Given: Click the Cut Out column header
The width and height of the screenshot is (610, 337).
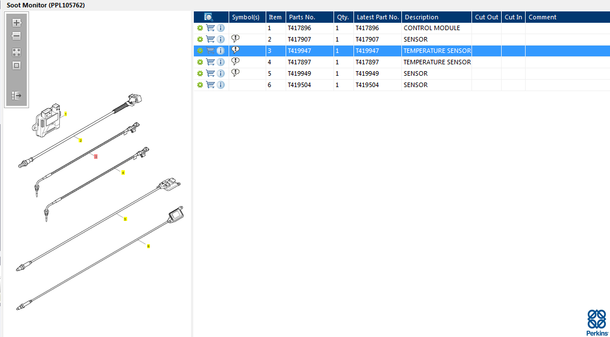Looking at the screenshot, I should 486,17.
